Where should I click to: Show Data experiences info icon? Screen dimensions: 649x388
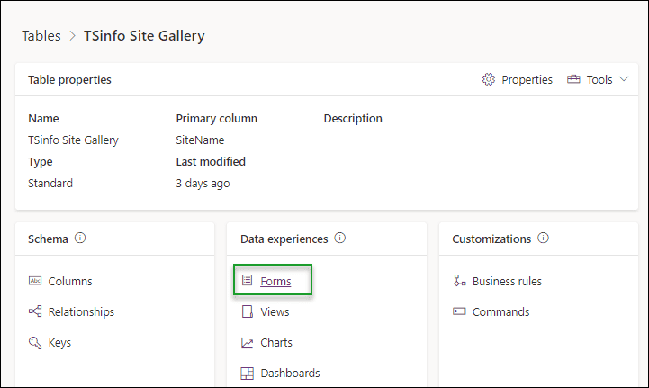[x=340, y=238]
